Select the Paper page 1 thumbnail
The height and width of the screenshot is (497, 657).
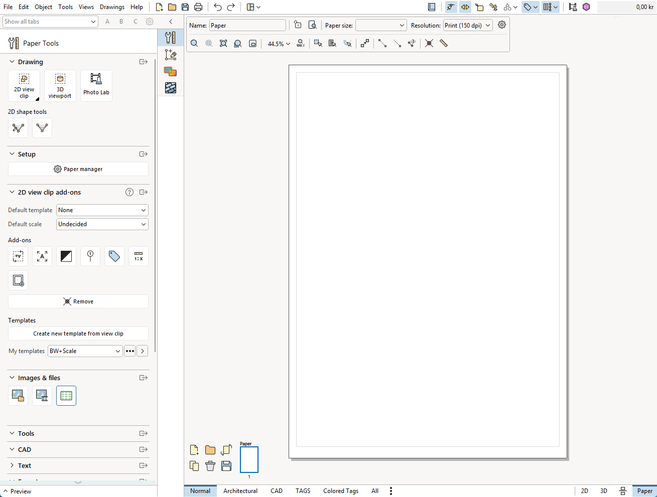point(249,459)
